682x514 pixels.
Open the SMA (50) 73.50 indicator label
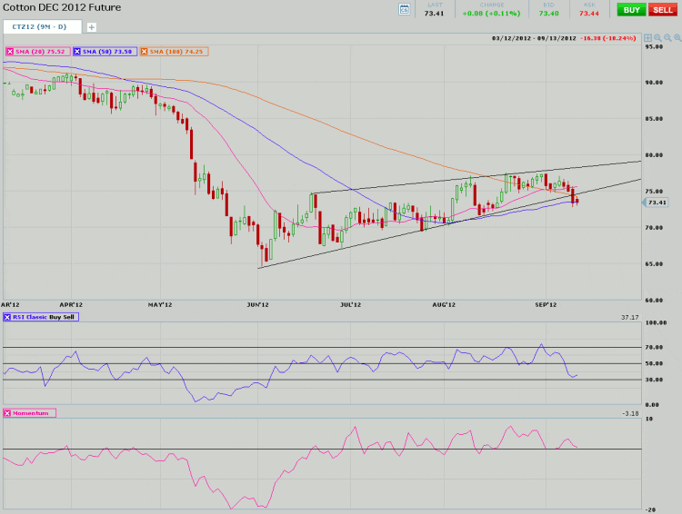tap(108, 52)
